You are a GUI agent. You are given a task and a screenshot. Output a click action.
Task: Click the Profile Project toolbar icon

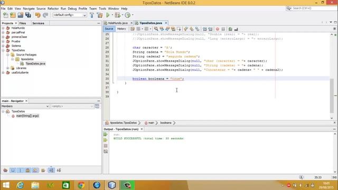tap(128, 15)
